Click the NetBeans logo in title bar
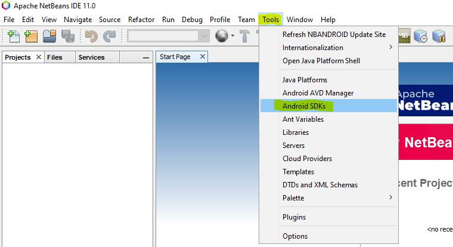The width and height of the screenshot is (453, 247). [6, 5]
